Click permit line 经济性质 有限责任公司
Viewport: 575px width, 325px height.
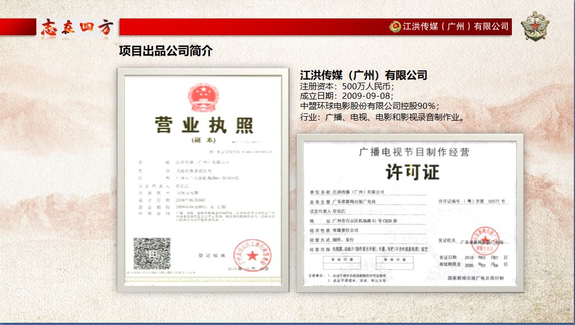[x=334, y=231]
